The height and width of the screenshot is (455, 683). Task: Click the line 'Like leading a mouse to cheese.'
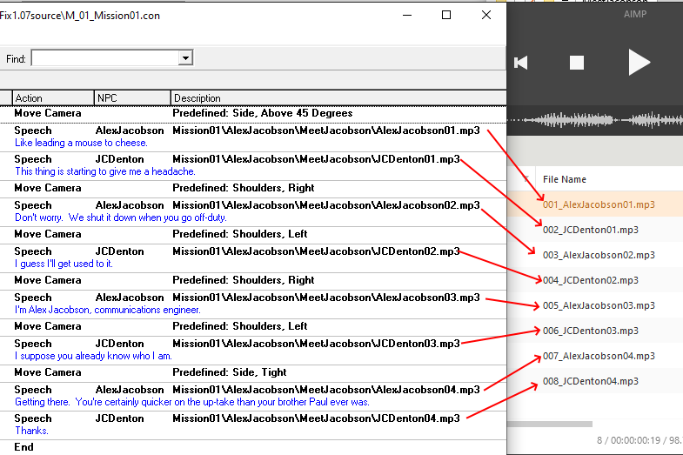pos(81,143)
